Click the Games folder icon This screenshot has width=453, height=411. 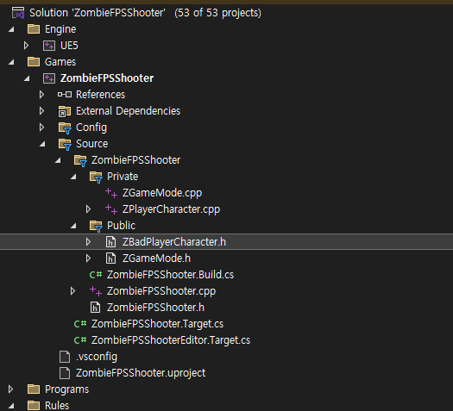coord(34,62)
